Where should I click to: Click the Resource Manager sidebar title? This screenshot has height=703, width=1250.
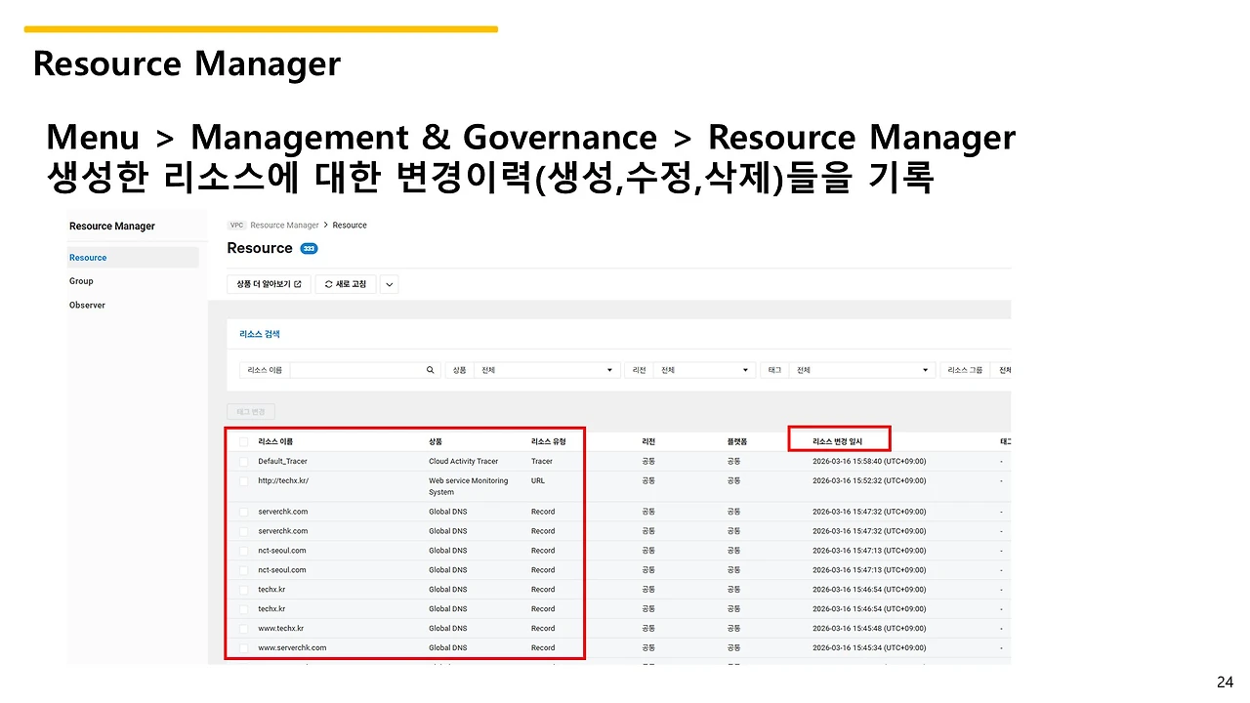(x=112, y=227)
